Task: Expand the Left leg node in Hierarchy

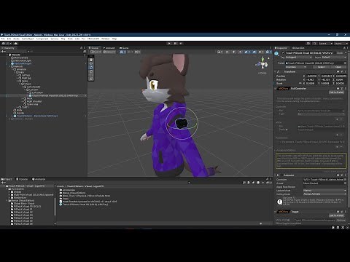Action: pos(17,75)
